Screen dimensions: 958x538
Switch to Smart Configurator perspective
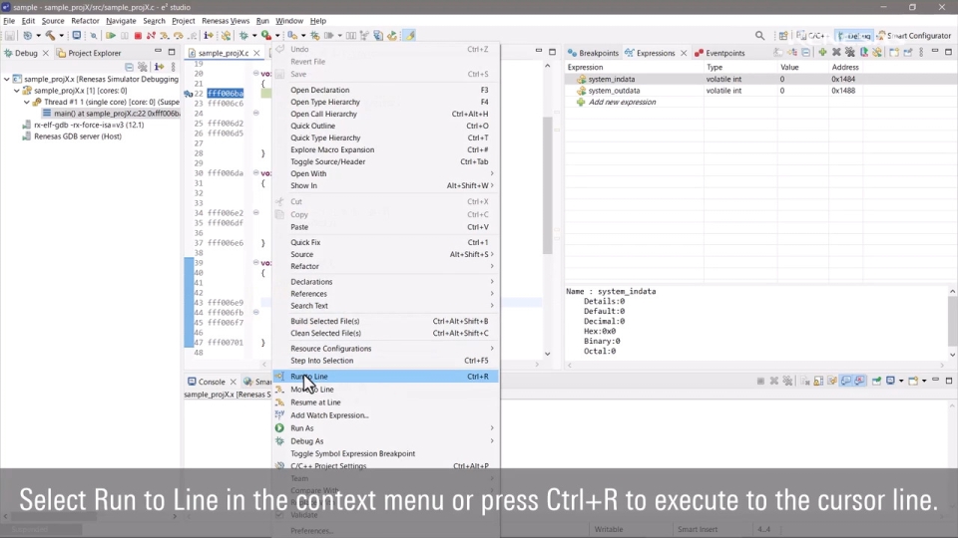pyautogui.click(x=914, y=36)
